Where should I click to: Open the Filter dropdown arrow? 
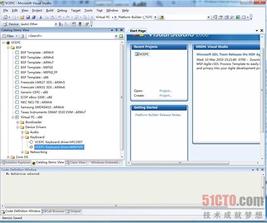point(17,36)
